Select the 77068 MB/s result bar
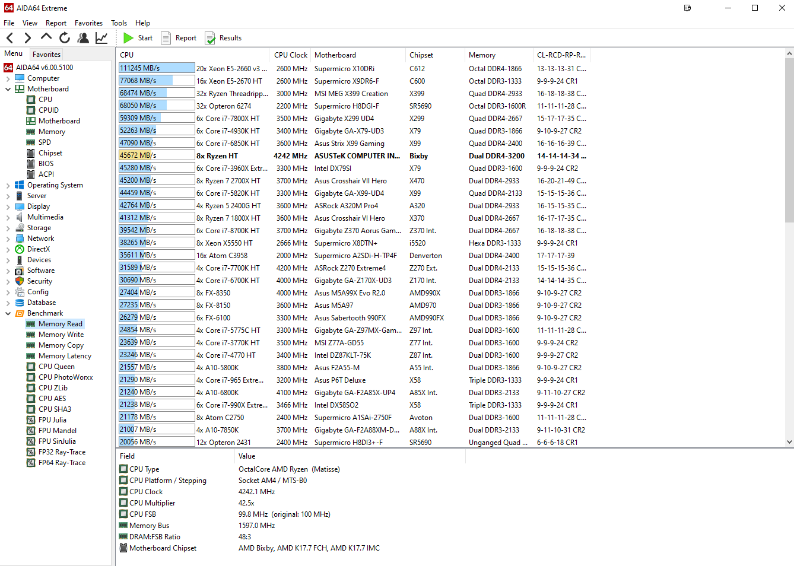 [157, 81]
